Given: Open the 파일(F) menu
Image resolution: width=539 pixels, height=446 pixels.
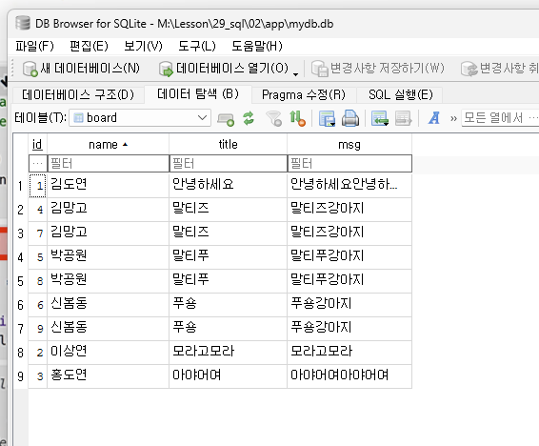Looking at the screenshot, I should pos(34,46).
